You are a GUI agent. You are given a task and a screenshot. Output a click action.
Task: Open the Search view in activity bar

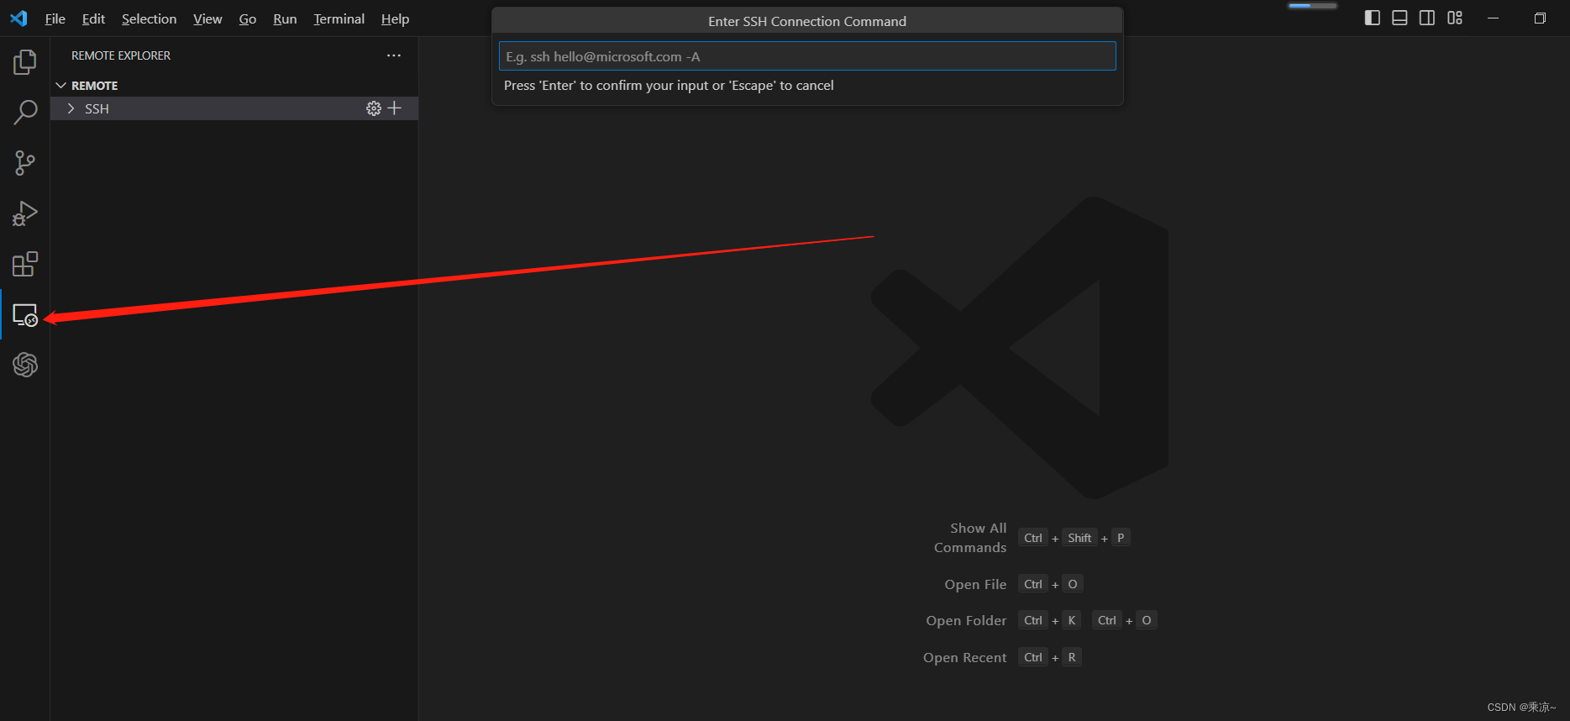pyautogui.click(x=25, y=112)
